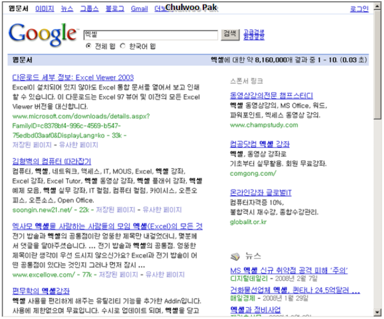The height and width of the screenshot is (319, 384).
Task: Open the cached page link for soongin.new21.net
Action: 115,210
